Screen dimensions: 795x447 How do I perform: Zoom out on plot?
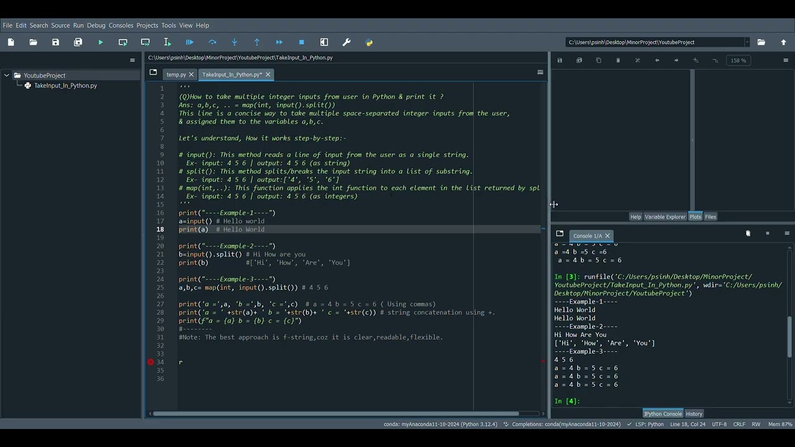pos(715,60)
